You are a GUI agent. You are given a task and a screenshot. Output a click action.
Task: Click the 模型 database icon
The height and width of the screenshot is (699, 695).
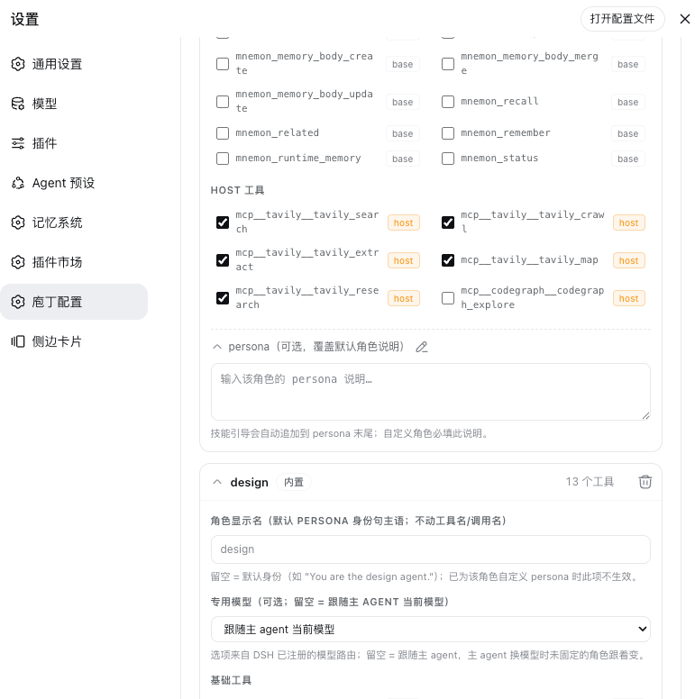18,104
